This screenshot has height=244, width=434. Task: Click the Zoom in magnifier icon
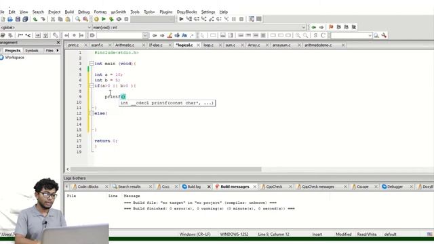[x=298, y=35]
